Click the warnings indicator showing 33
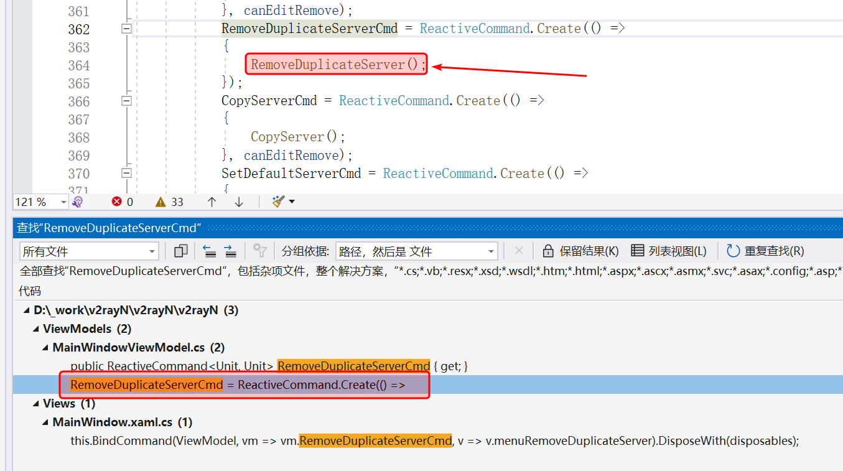This screenshot has width=843, height=471. [x=169, y=202]
